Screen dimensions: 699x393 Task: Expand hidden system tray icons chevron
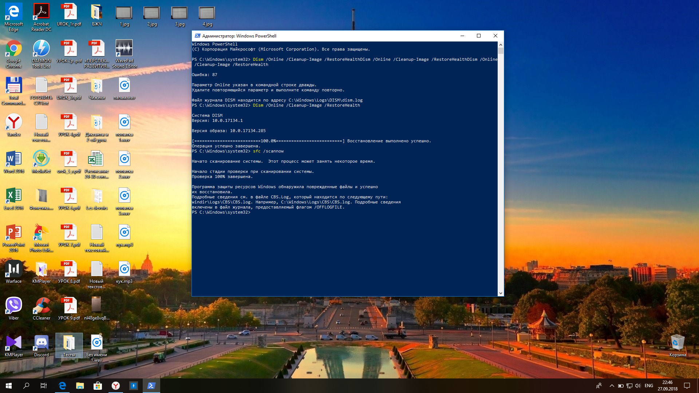612,386
